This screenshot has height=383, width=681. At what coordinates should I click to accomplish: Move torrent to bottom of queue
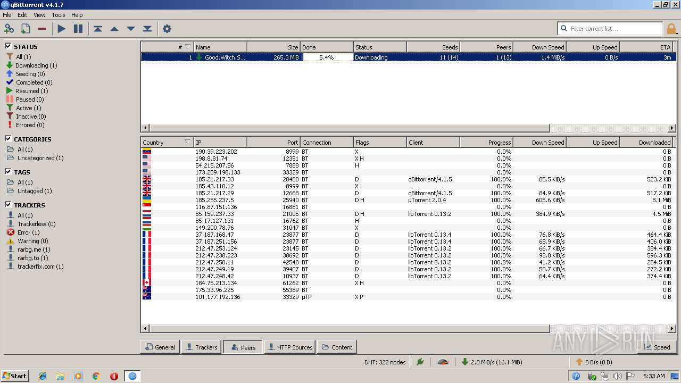pos(147,29)
